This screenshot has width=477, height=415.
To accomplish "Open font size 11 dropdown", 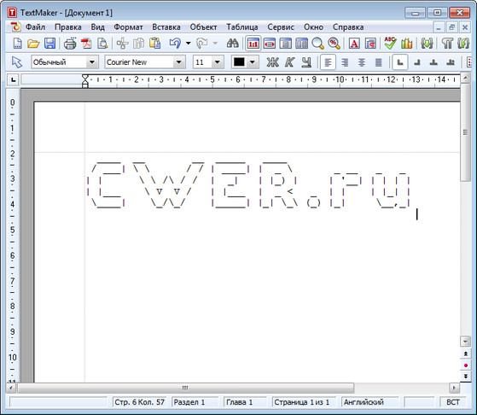I will 218,62.
